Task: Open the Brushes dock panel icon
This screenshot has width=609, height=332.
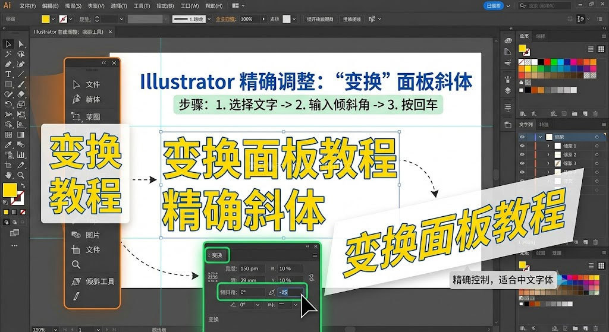Action: coord(508,79)
